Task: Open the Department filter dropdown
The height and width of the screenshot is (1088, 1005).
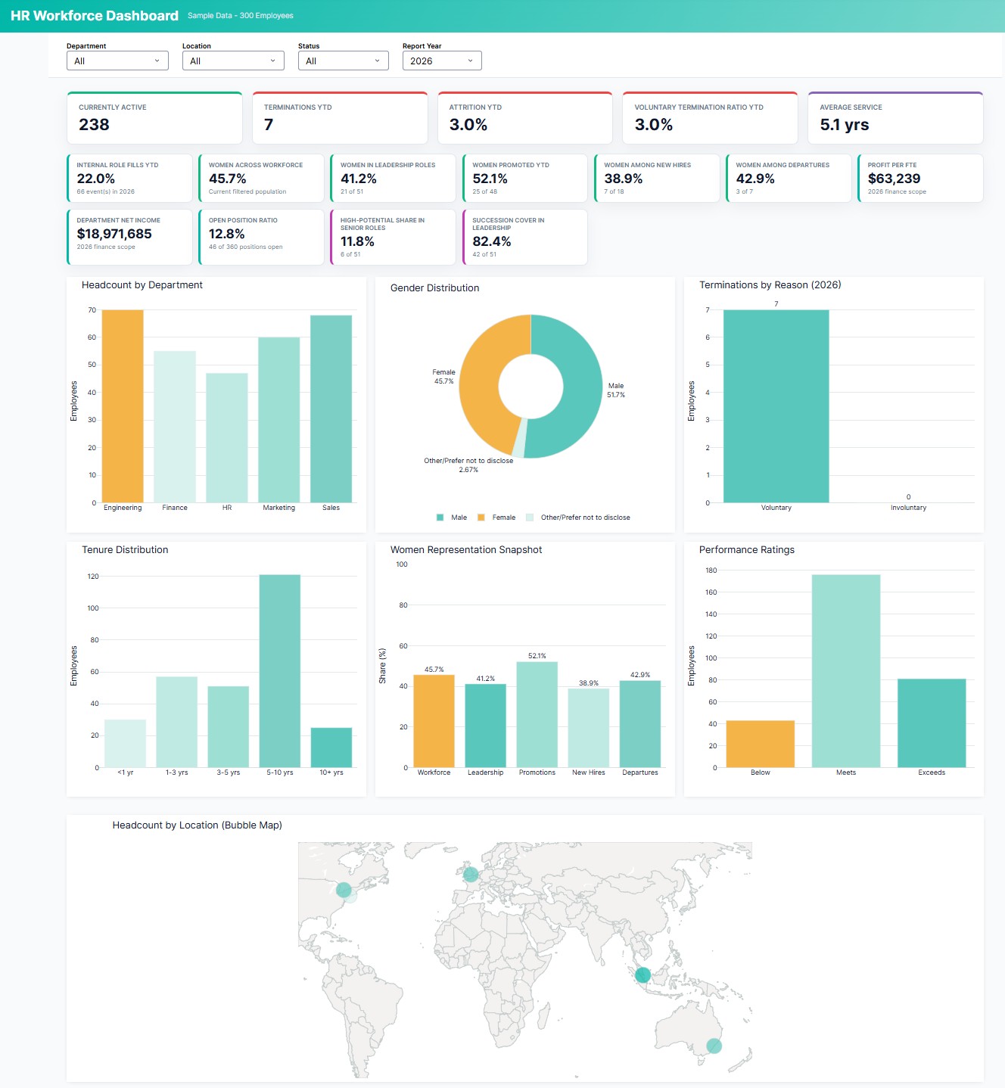Action: 117,61
